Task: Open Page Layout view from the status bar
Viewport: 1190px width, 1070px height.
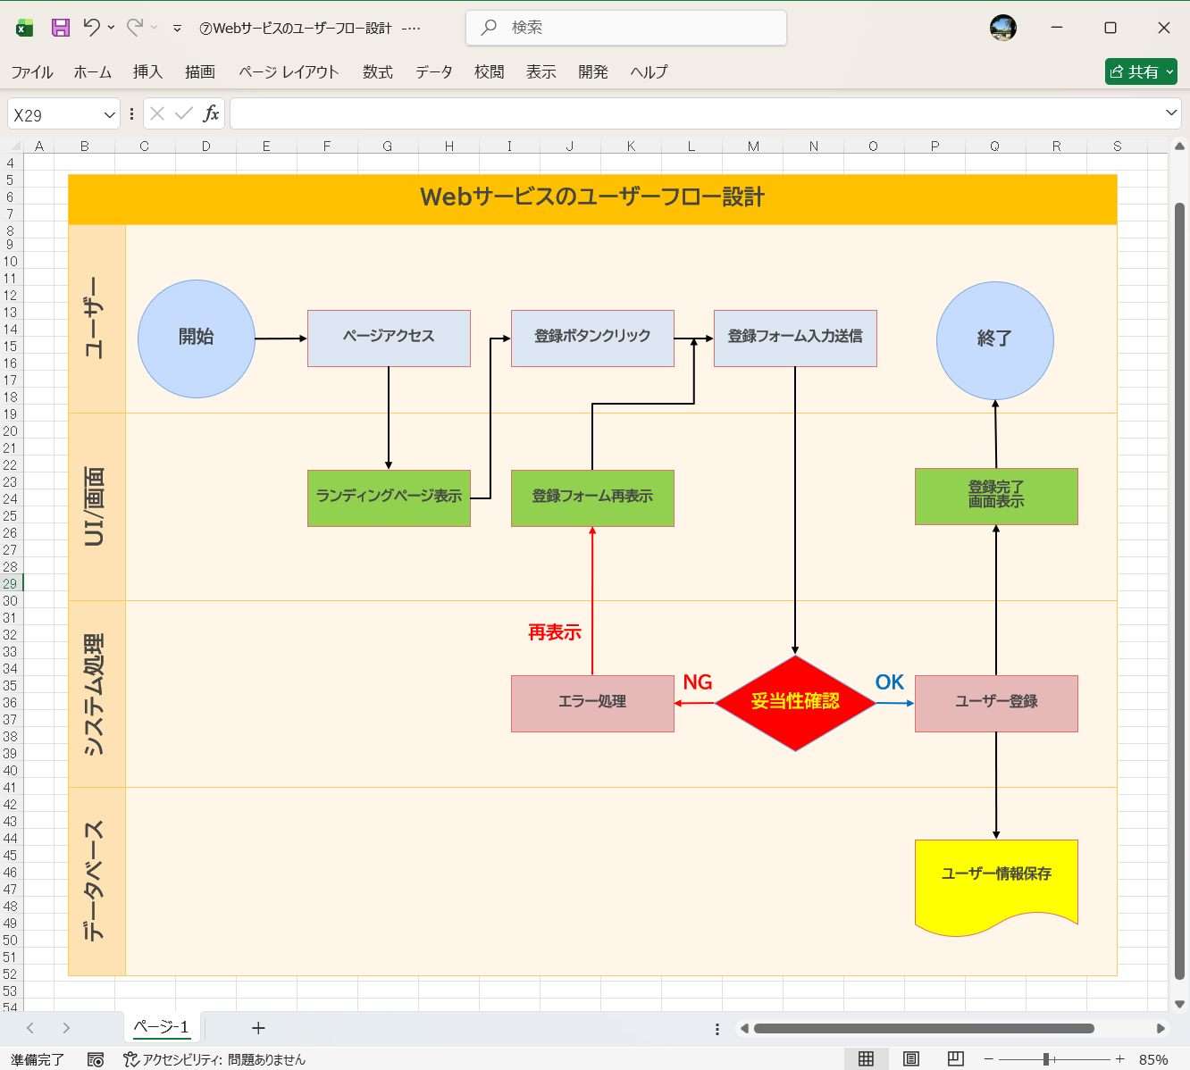Action: [910, 1059]
